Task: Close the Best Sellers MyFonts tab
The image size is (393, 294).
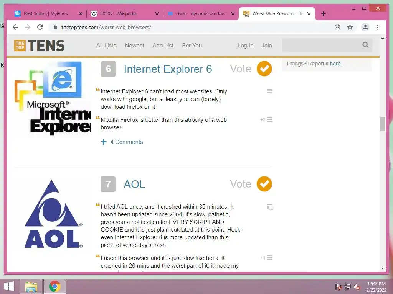Action: coord(81,14)
